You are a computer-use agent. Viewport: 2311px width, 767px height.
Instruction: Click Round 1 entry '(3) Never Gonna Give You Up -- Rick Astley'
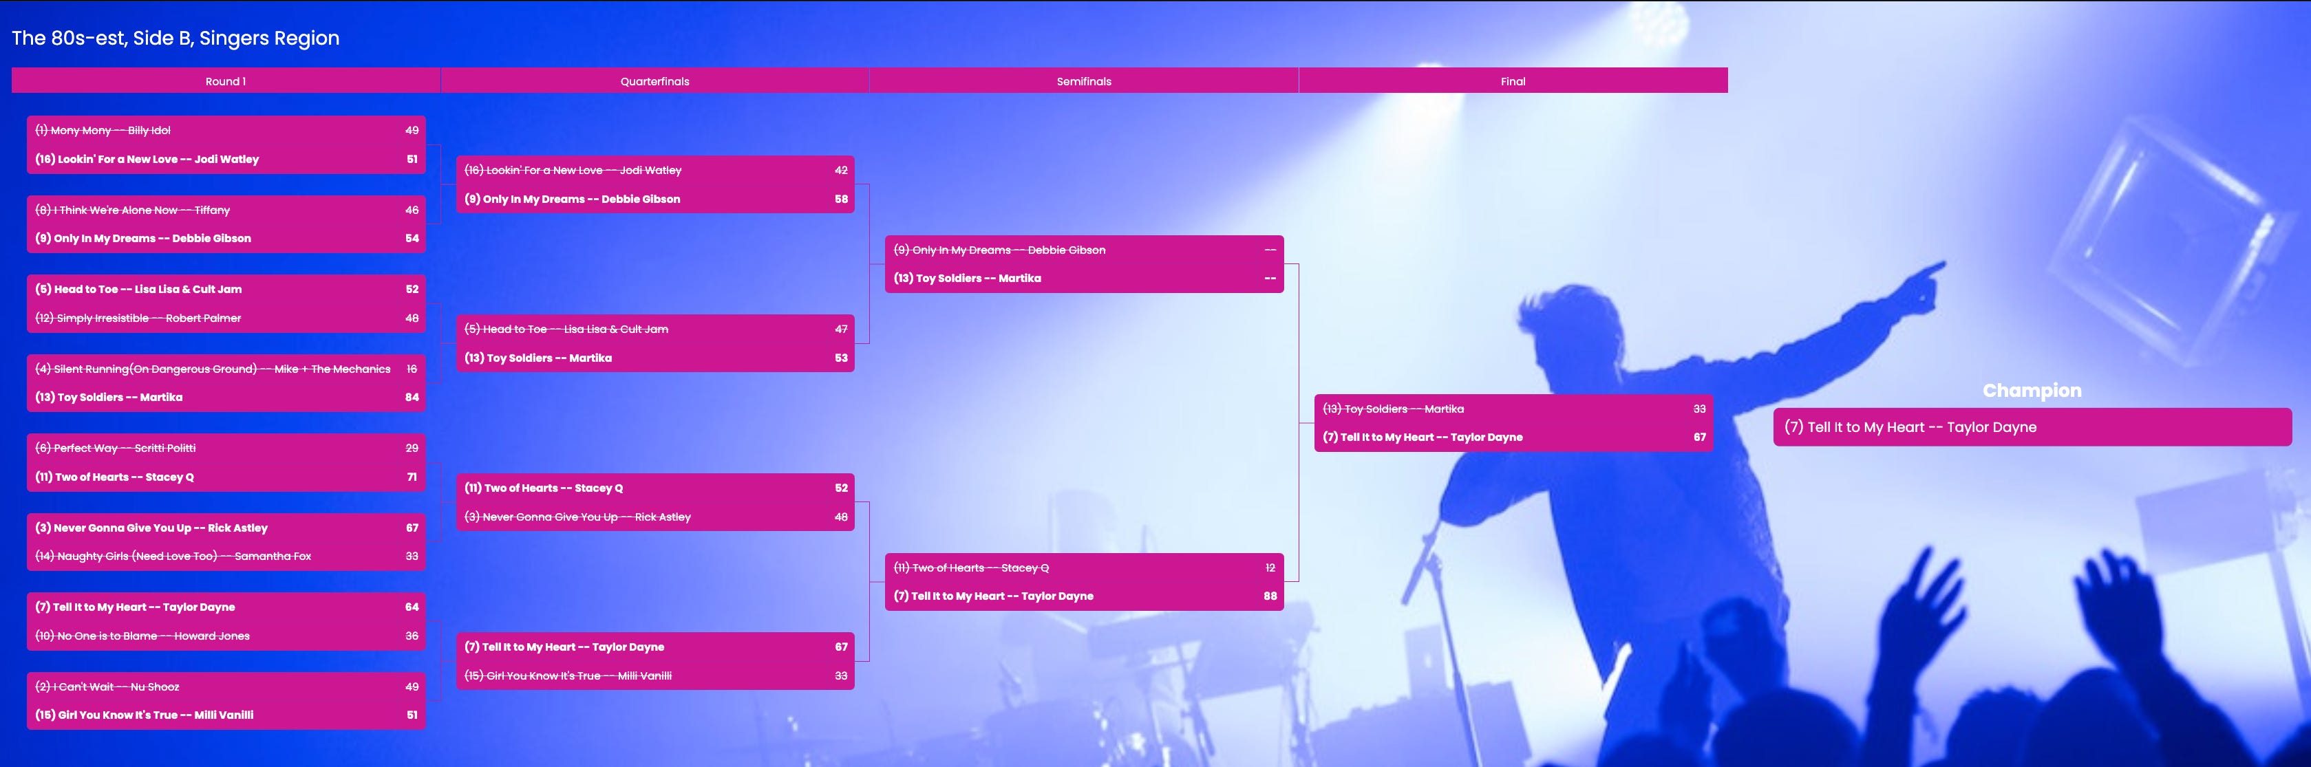[x=226, y=528]
